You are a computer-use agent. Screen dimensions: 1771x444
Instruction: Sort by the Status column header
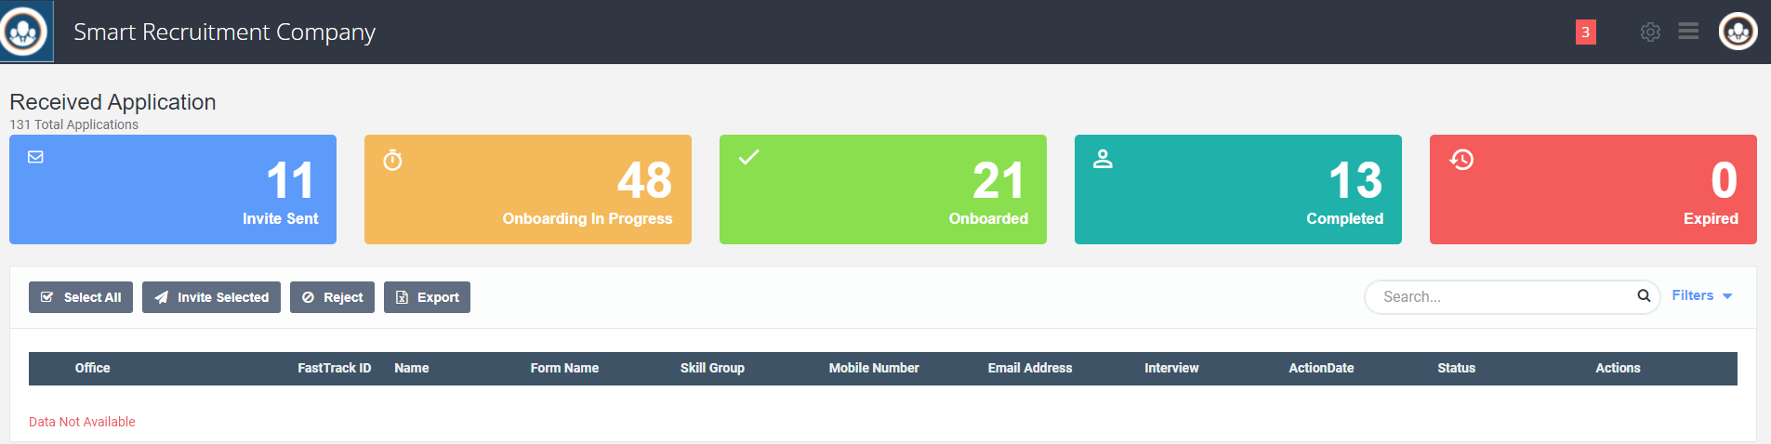pyautogui.click(x=1456, y=368)
